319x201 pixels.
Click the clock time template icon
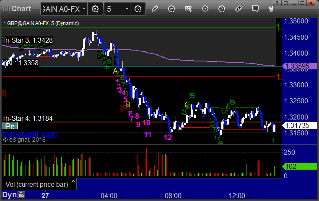click(x=138, y=9)
